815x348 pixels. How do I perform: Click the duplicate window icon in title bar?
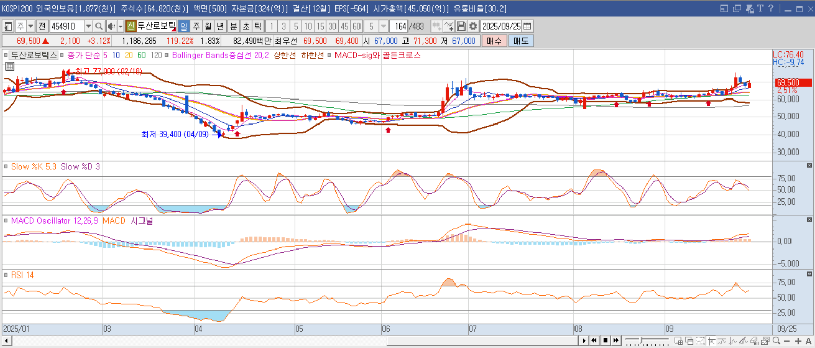click(x=737, y=8)
